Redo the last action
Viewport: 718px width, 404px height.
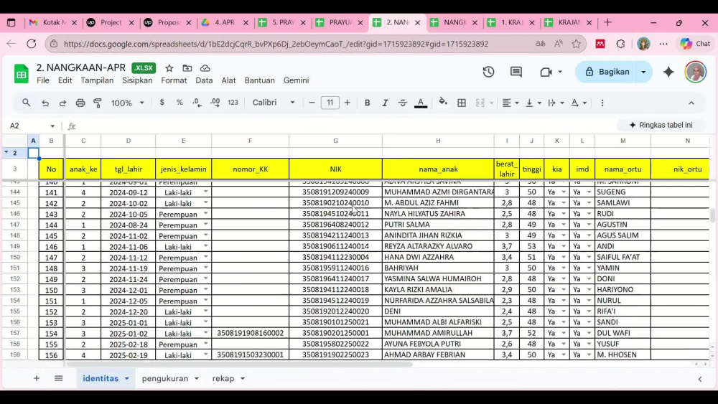pos(62,103)
